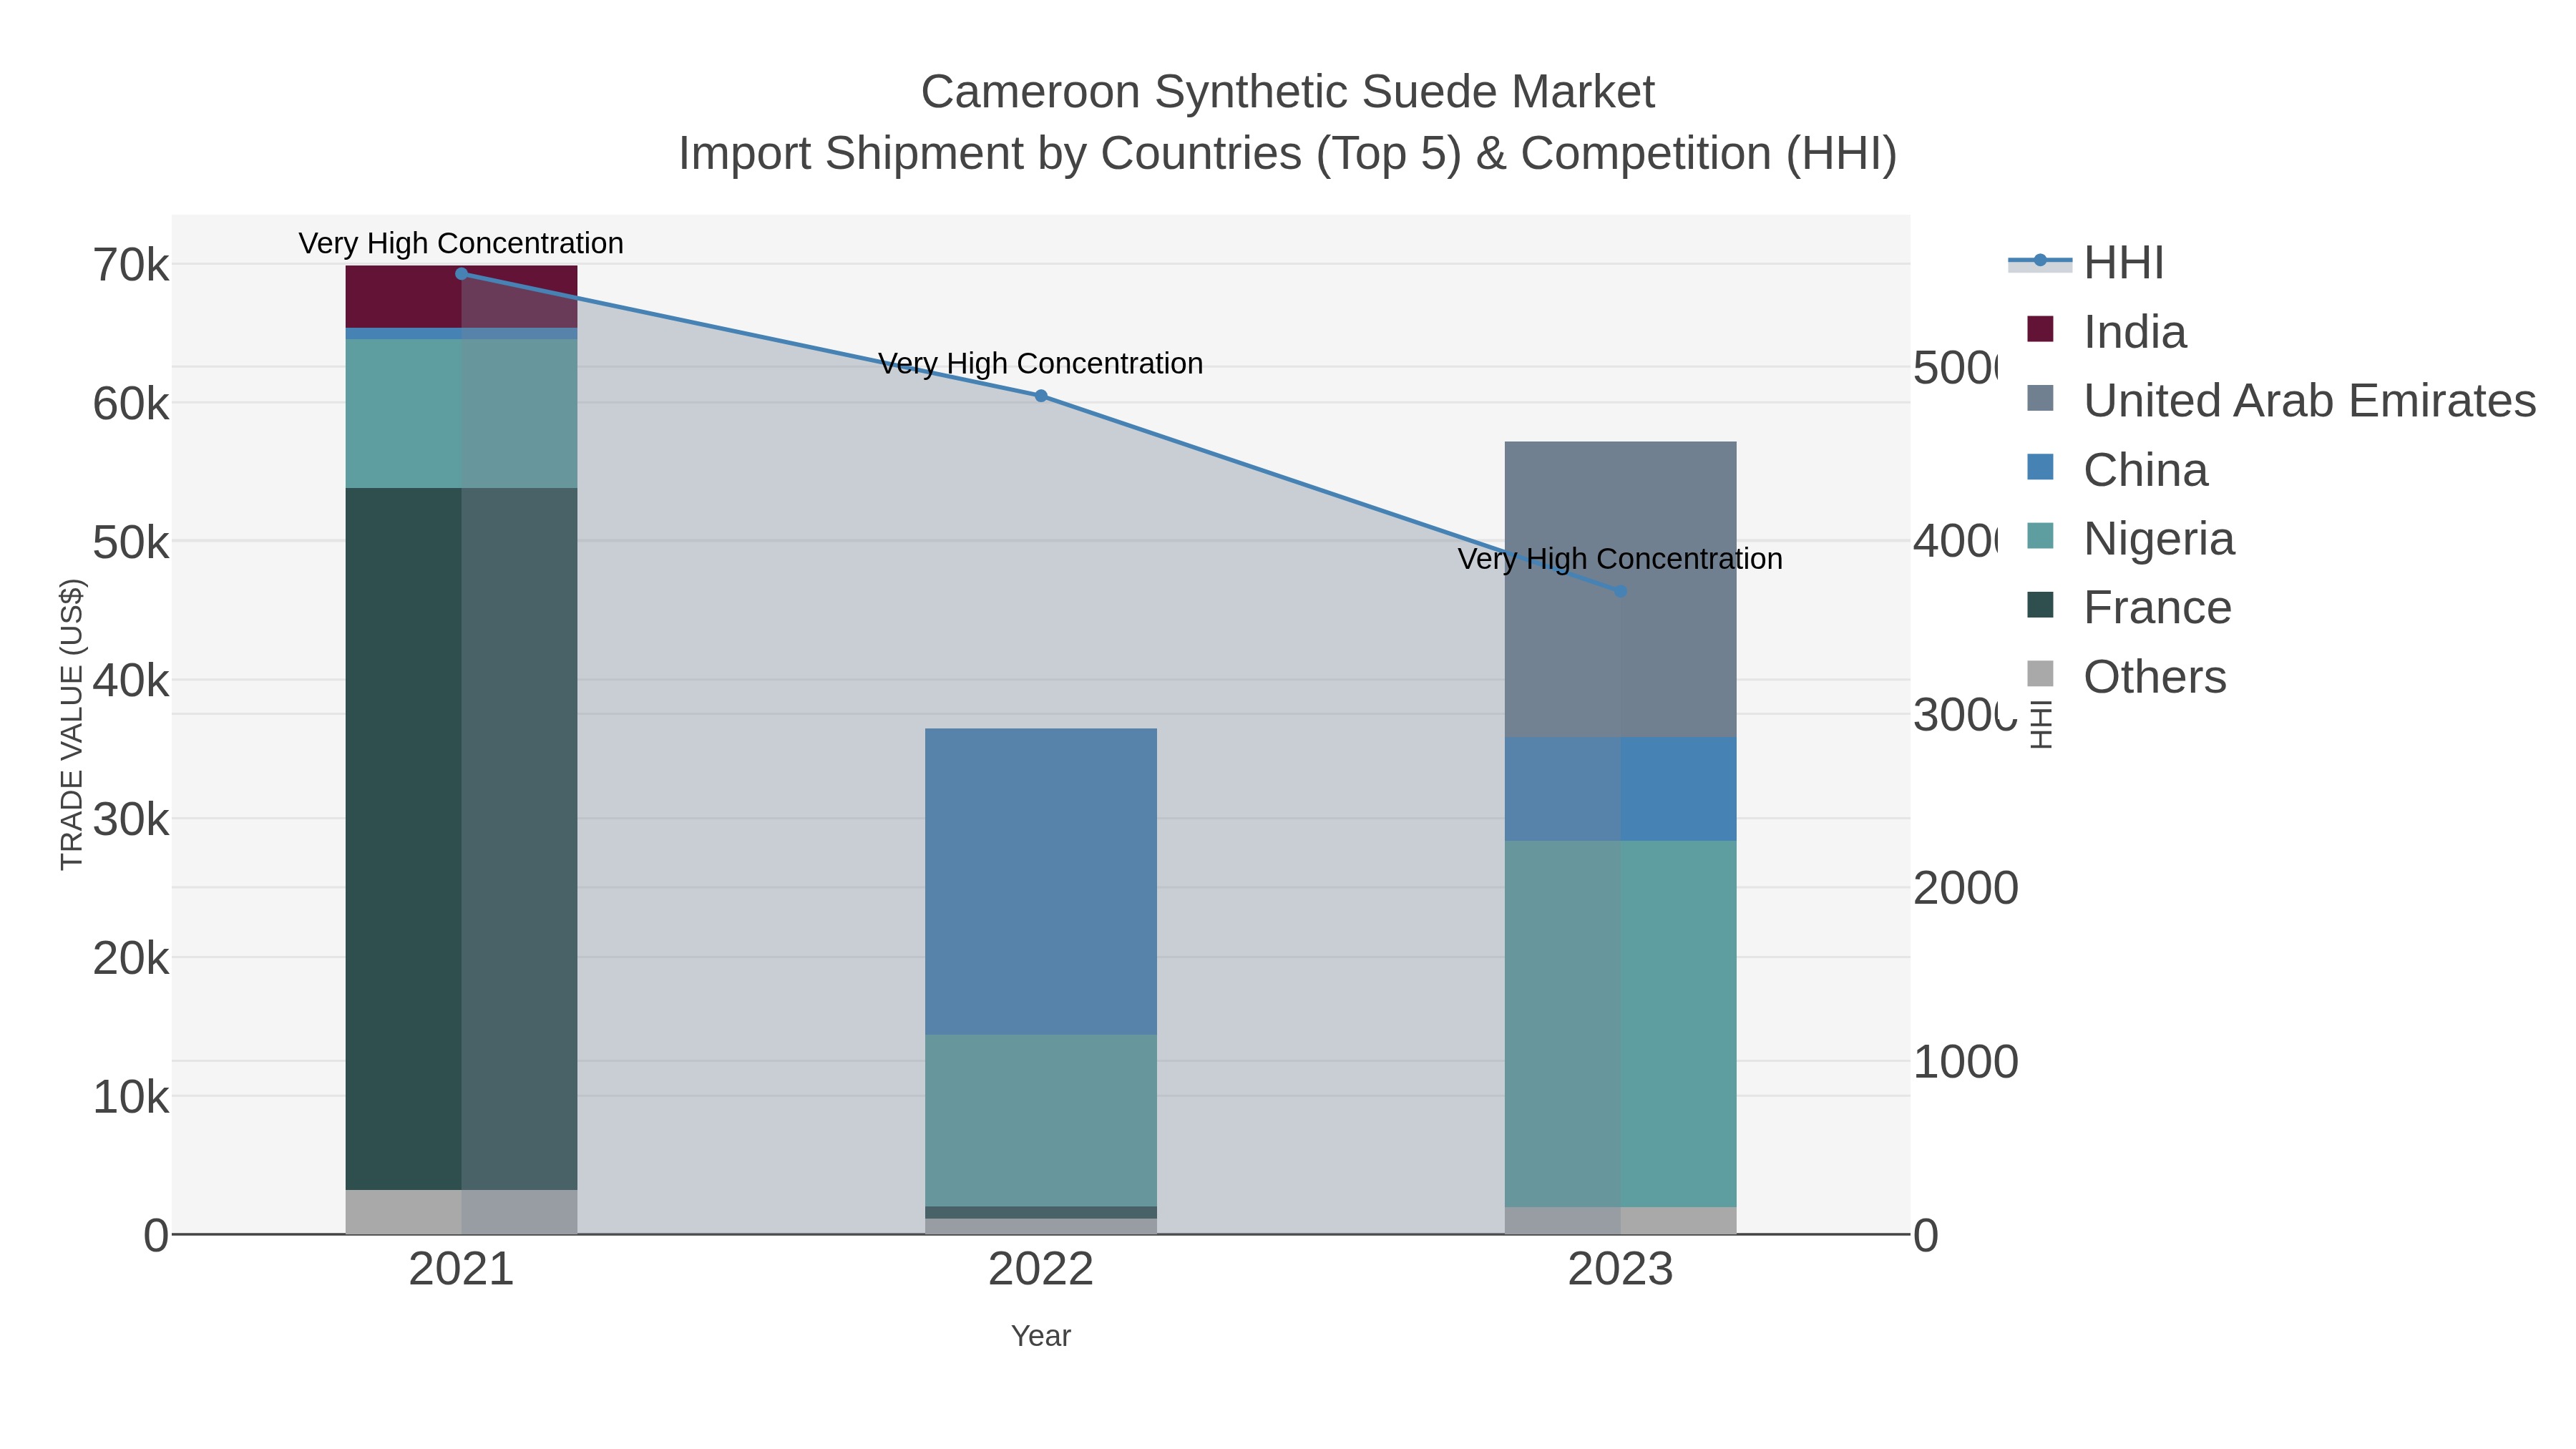
Task: Click the Year axis title
Action: coord(1041,1336)
